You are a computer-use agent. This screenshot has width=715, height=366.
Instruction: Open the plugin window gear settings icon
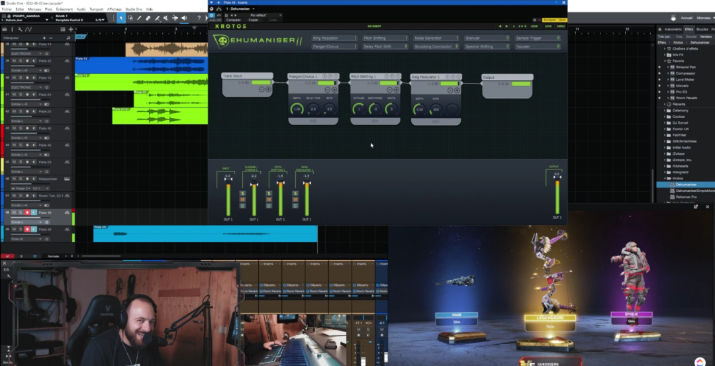pyautogui.click(x=534, y=20)
